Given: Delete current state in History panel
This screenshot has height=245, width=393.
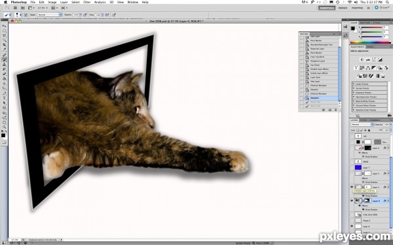Looking at the screenshot, I should click(x=335, y=110).
